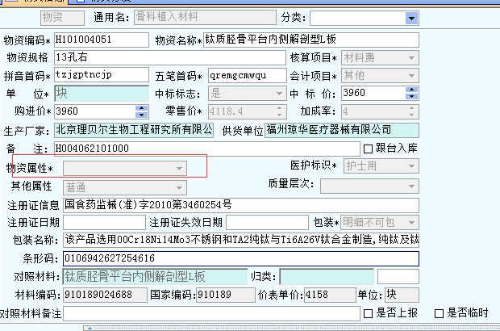The image size is (500, 331).
Task: Click the 加成率 spinner down arrow
Action: 411,115
